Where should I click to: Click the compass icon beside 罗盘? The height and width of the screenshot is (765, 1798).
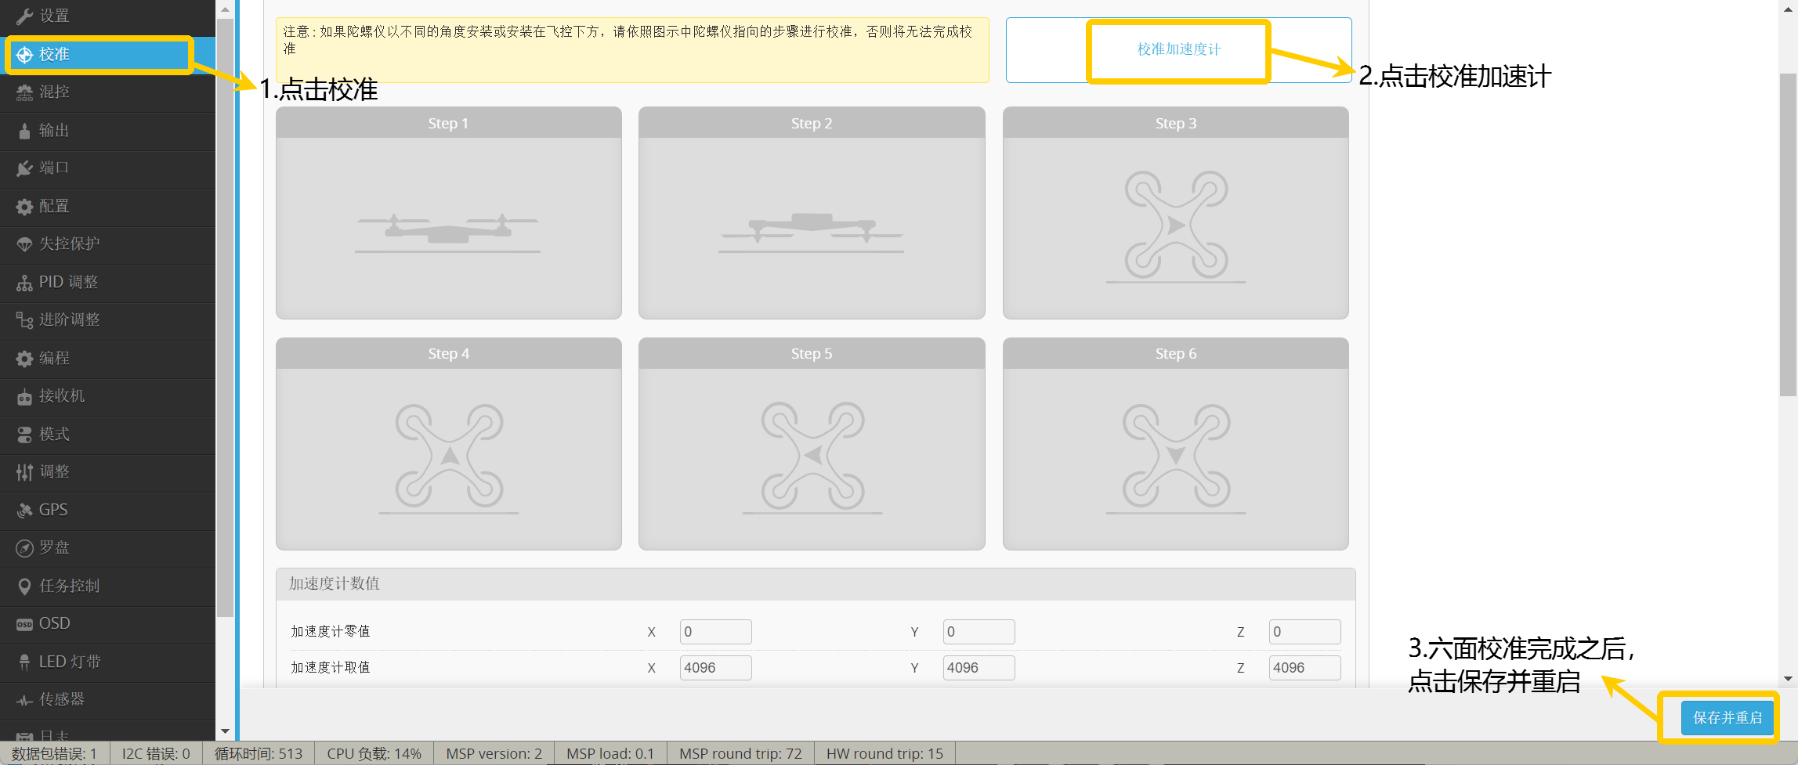tap(24, 548)
